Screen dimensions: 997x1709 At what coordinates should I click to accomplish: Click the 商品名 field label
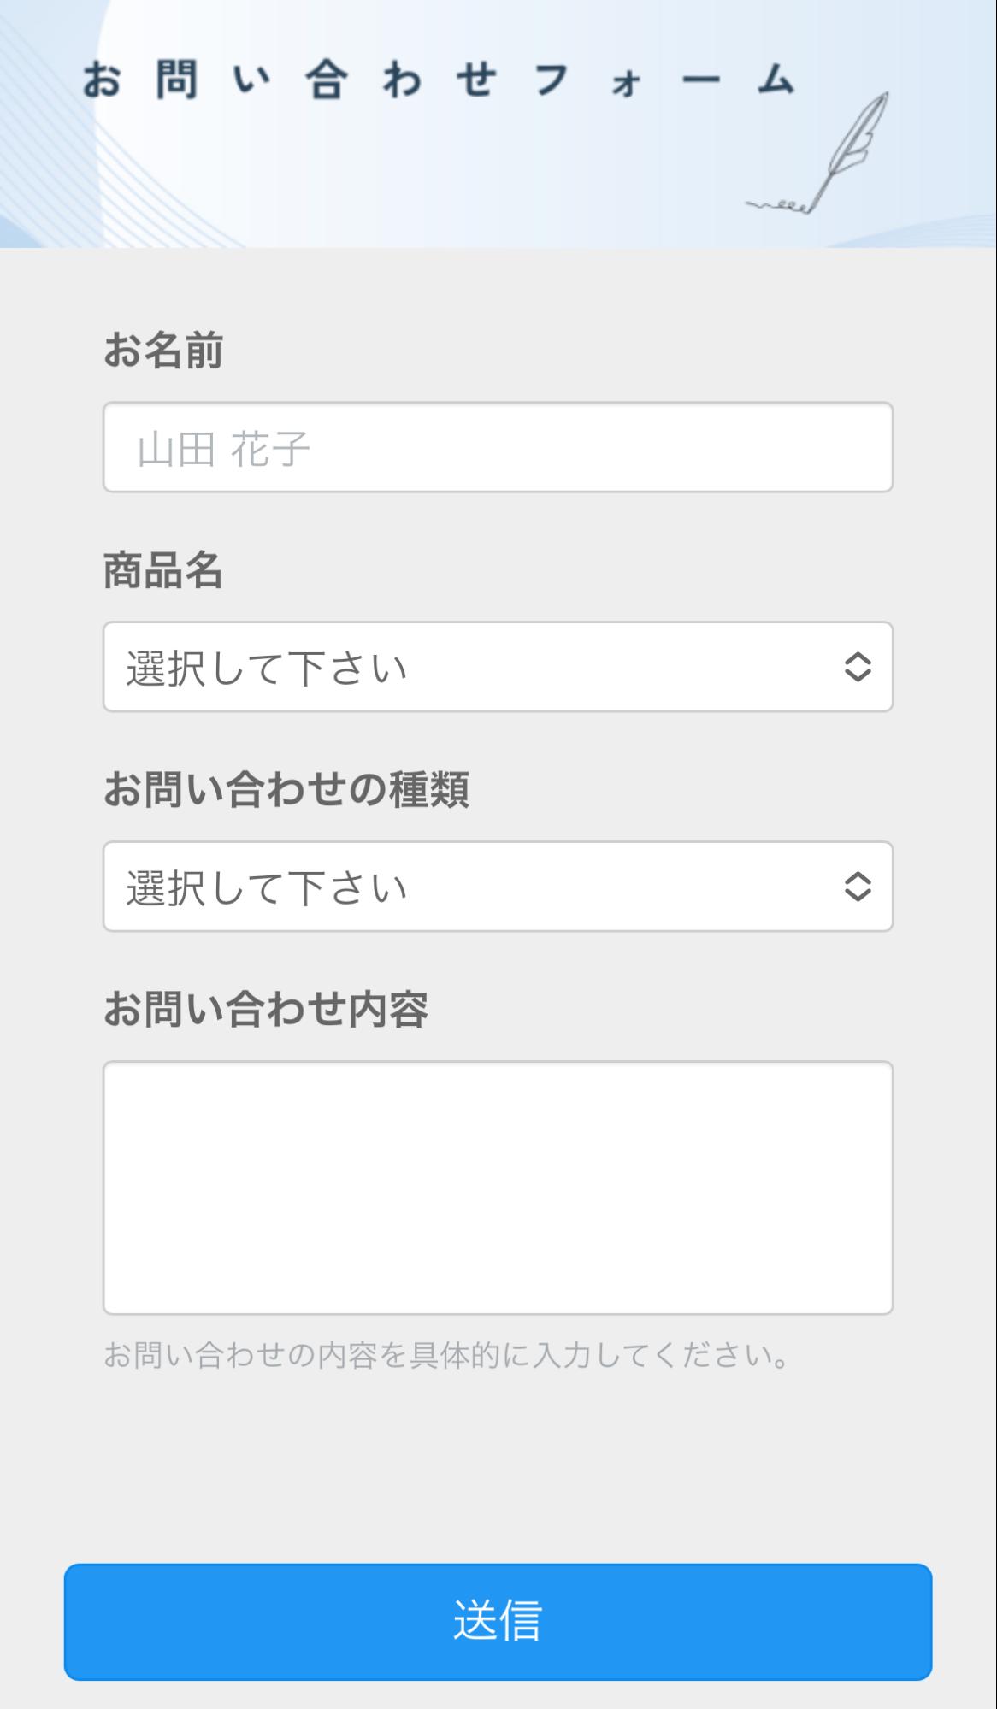(163, 570)
